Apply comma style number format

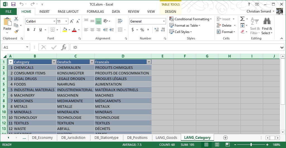[148, 30]
